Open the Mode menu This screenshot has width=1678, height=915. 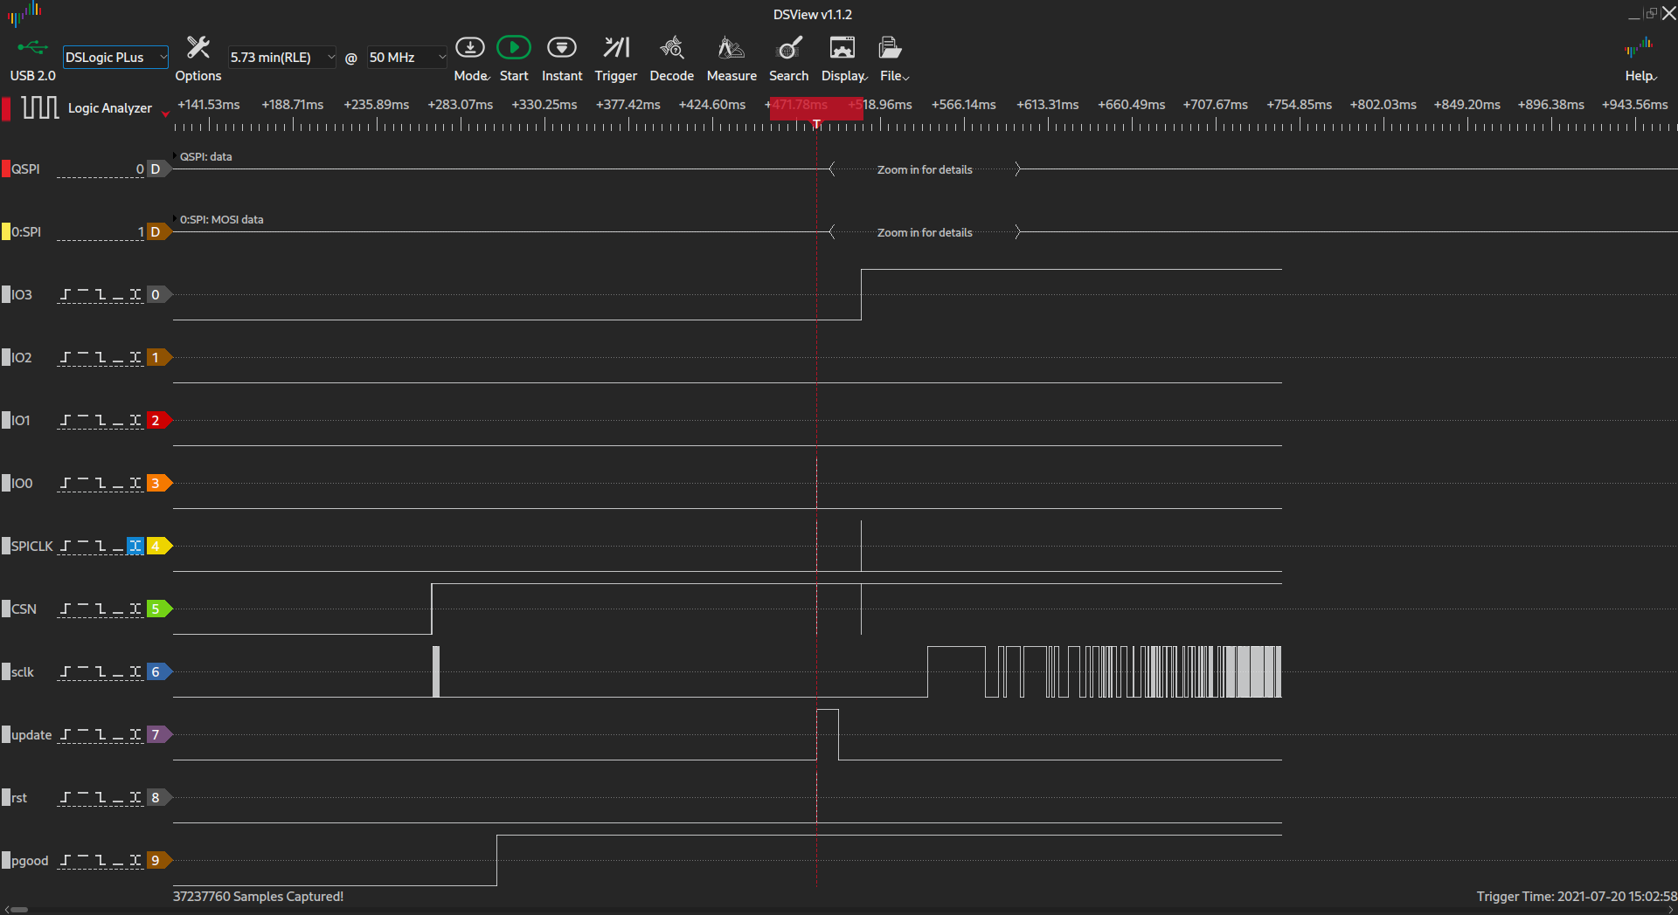coord(471,57)
